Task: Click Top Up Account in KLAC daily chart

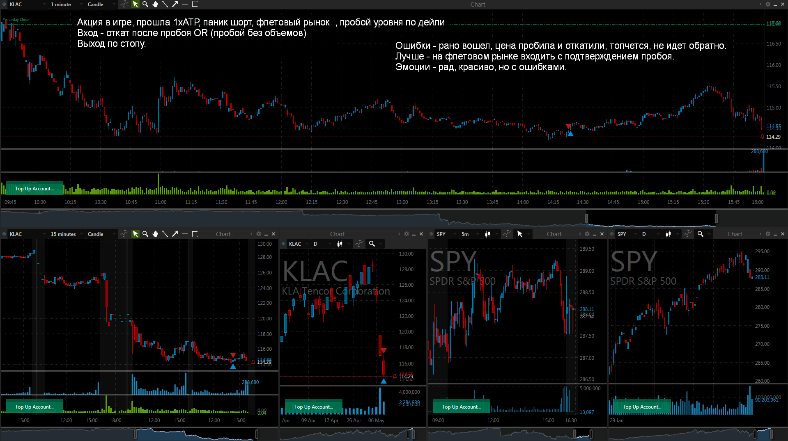Action: click(314, 407)
